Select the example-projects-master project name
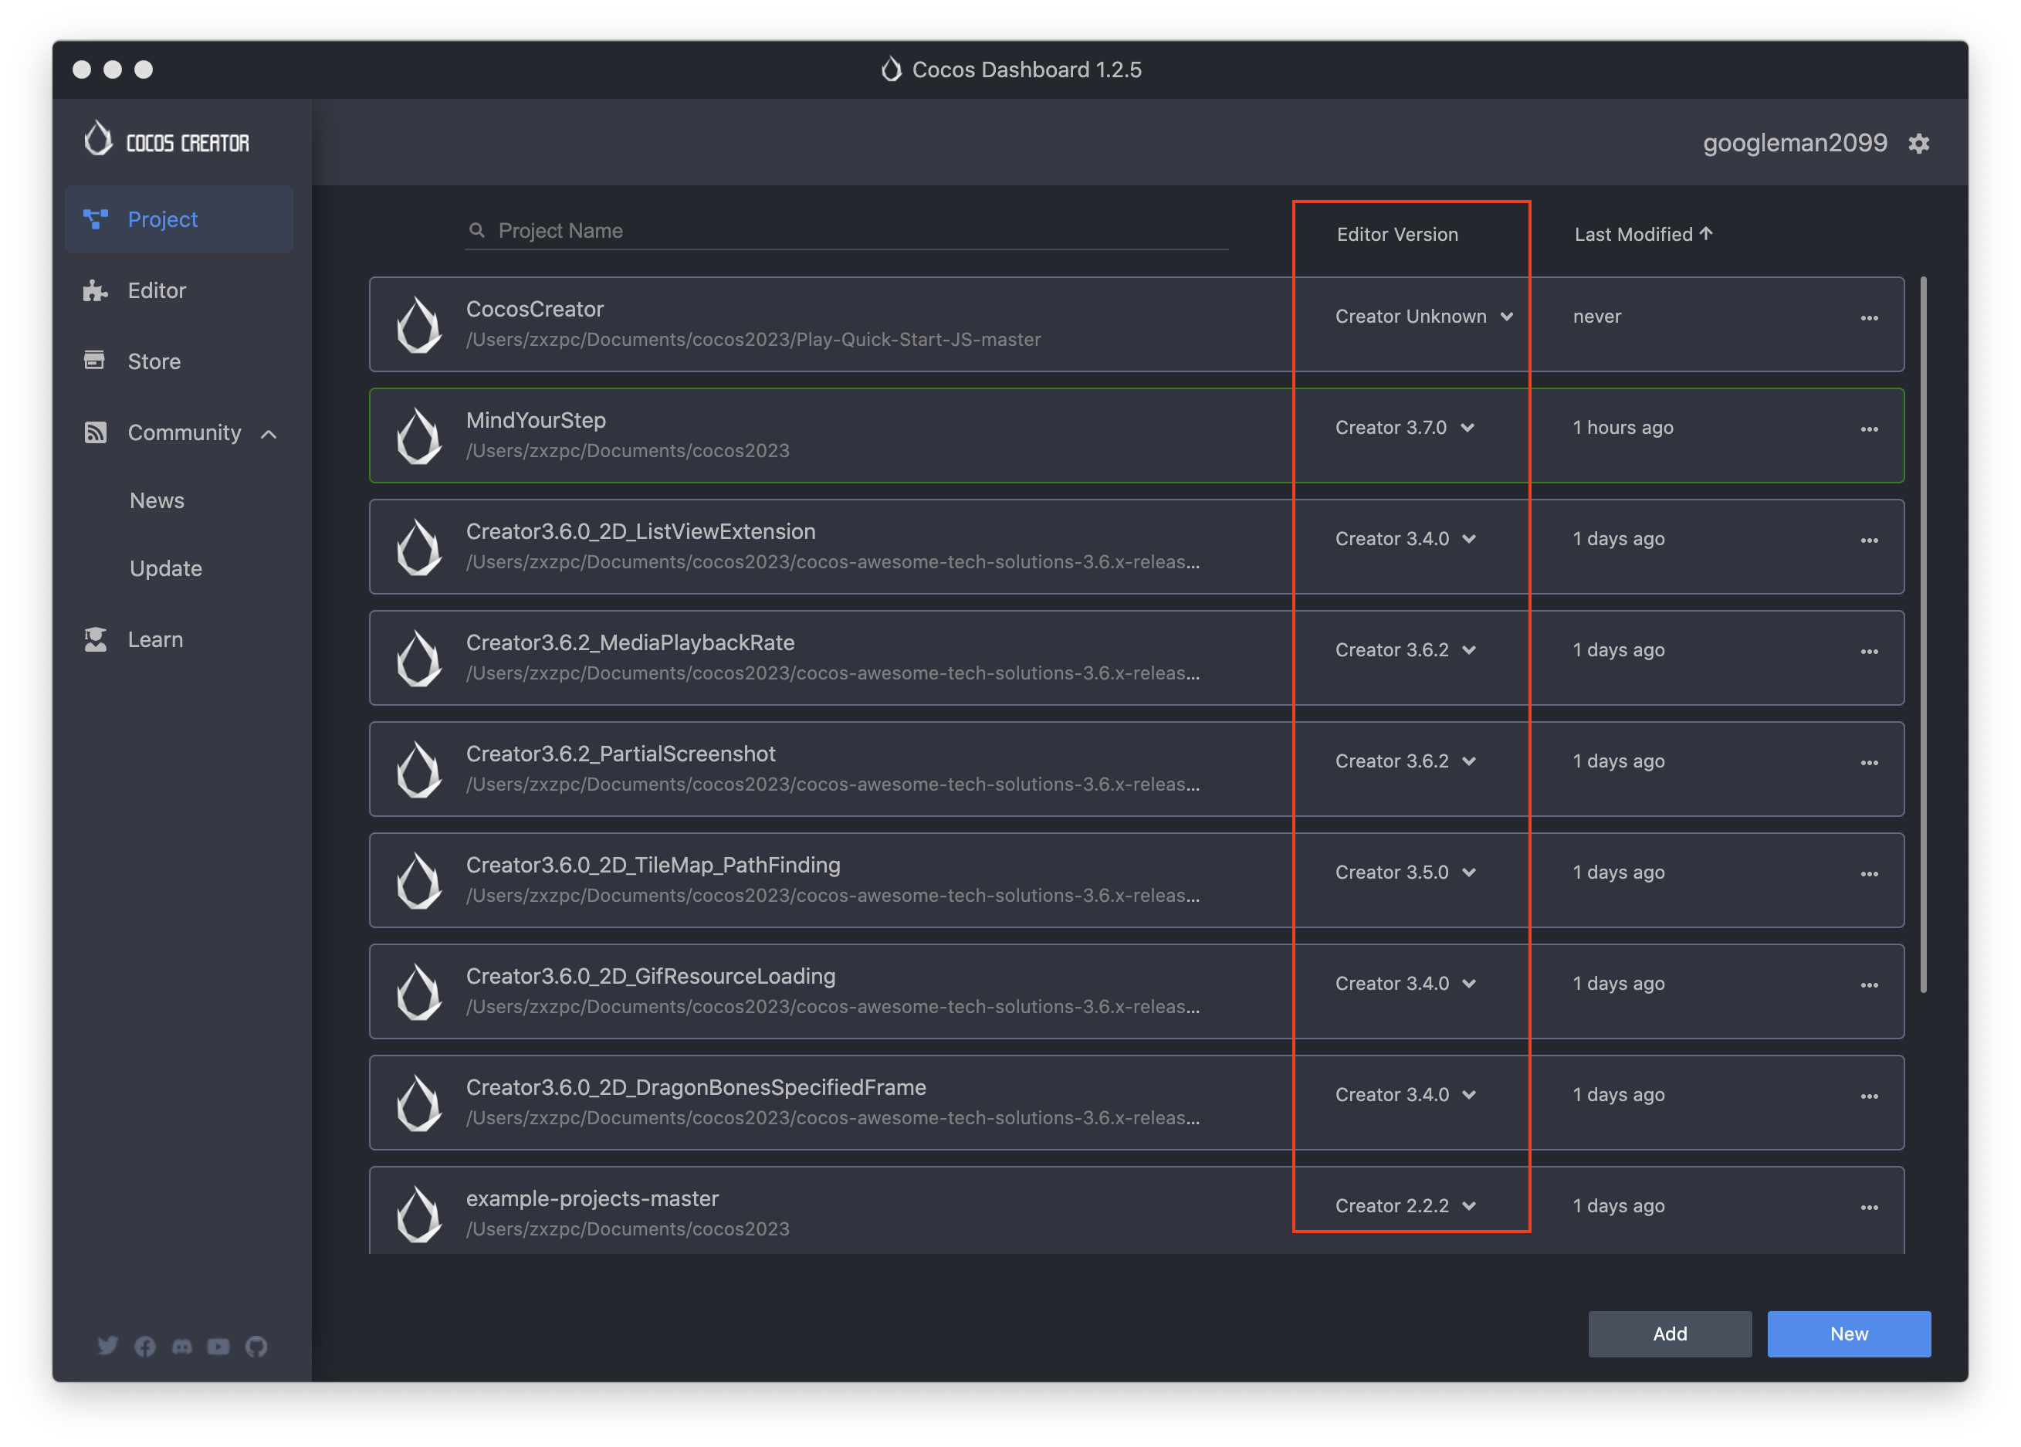2021x1447 pixels. point(592,1198)
